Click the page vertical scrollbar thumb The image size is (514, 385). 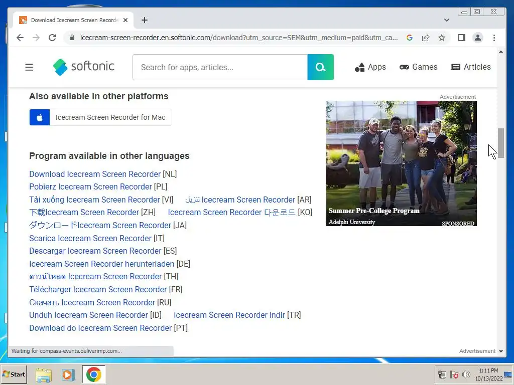point(500,143)
